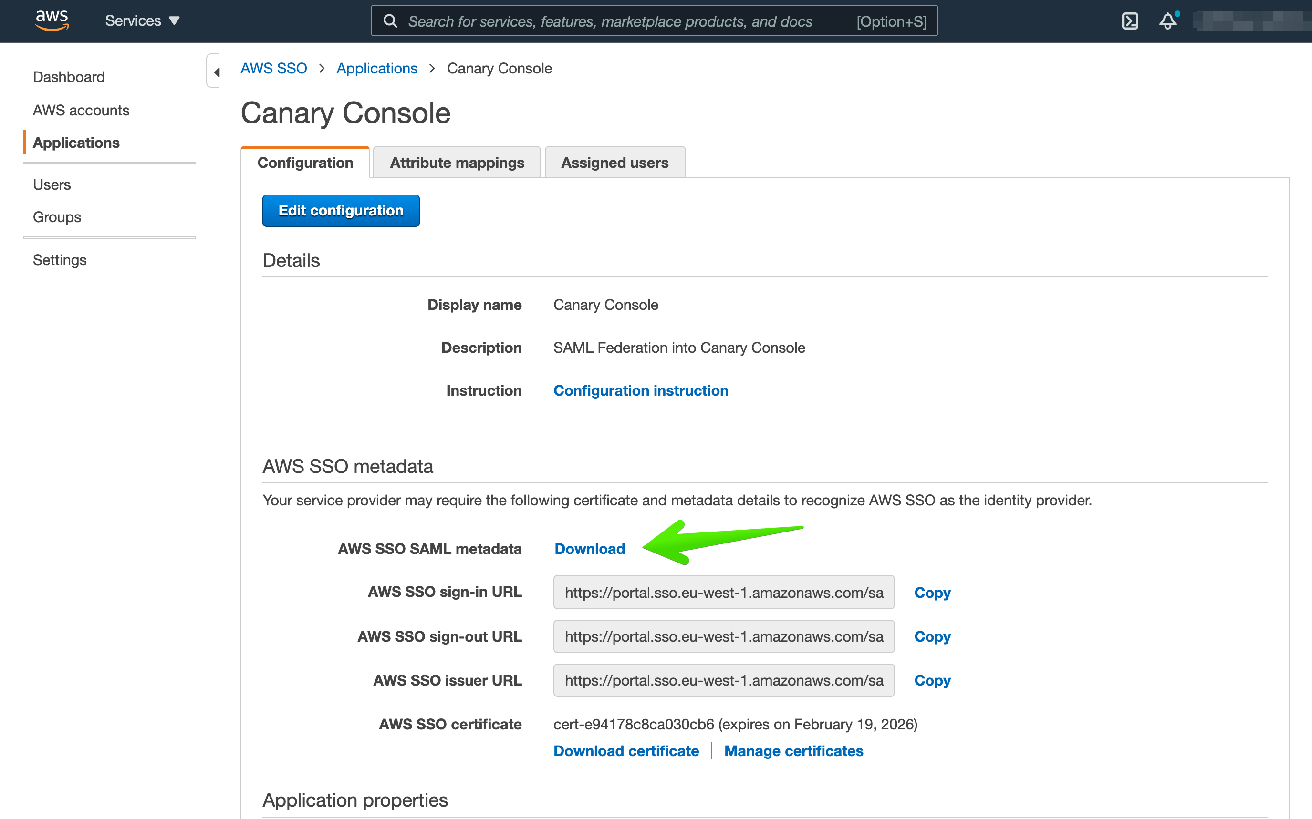Focus the services search field
Viewport: 1312px width, 819px height.
654,21
